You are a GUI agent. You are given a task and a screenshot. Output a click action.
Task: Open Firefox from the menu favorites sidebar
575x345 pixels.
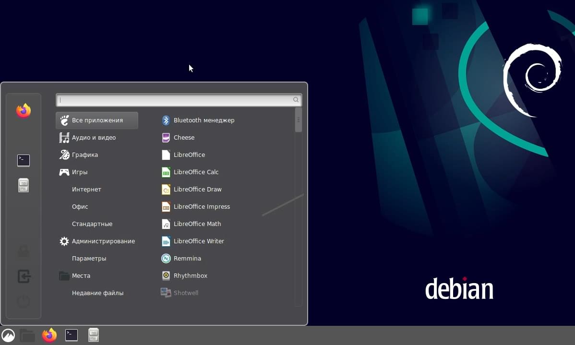click(x=24, y=111)
